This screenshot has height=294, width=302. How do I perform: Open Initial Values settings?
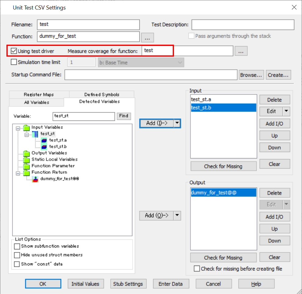pos(86,284)
